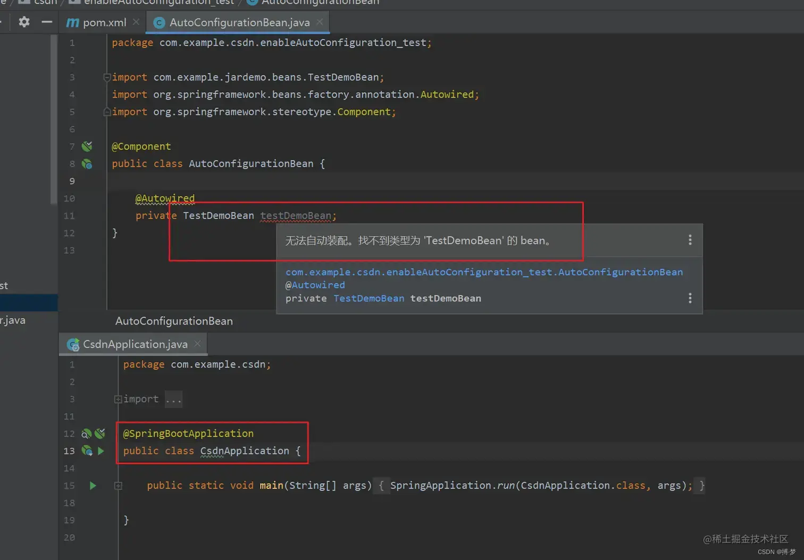Open the settings gear in the project panel
This screenshot has width=804, height=560.
coord(24,22)
